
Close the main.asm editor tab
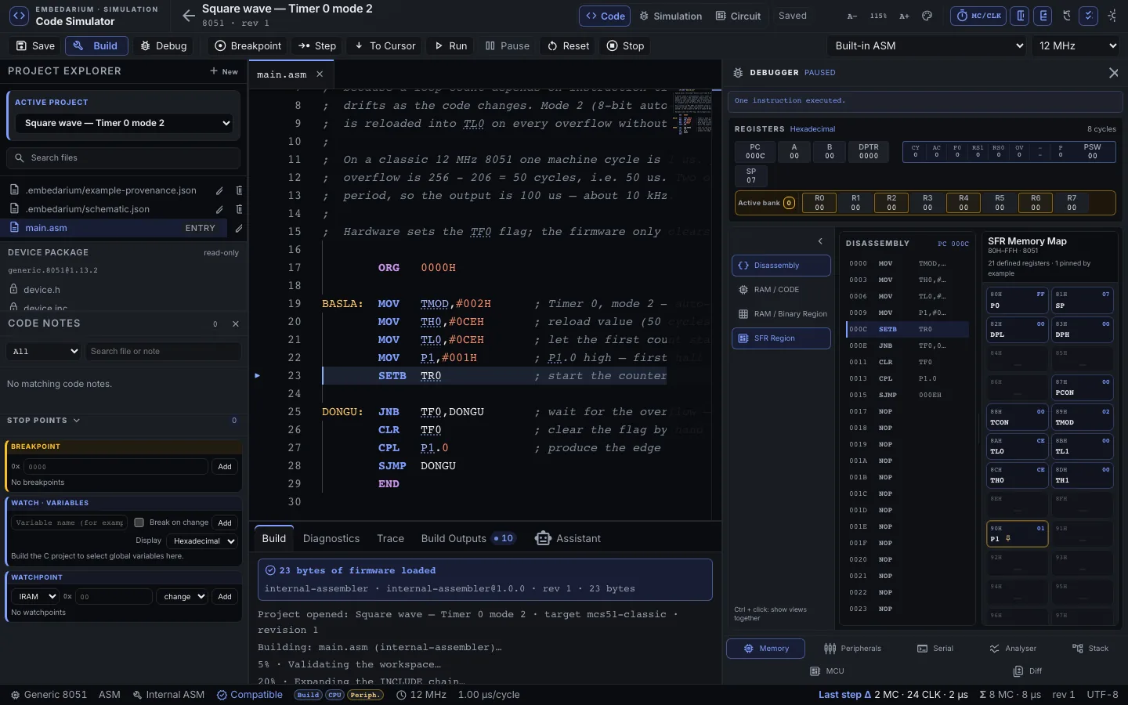[320, 74]
